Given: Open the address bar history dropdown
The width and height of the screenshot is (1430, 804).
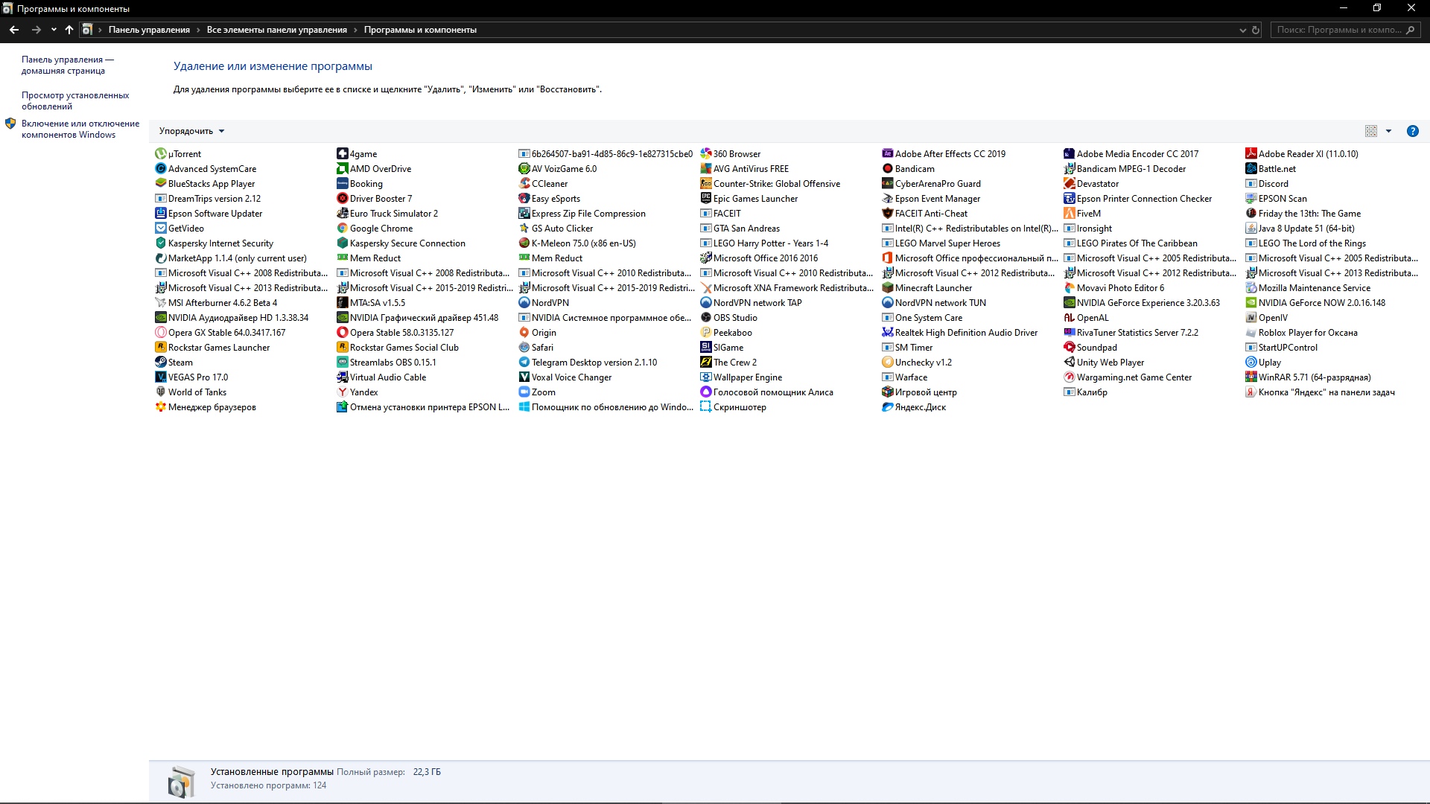Looking at the screenshot, I should coord(1242,31).
